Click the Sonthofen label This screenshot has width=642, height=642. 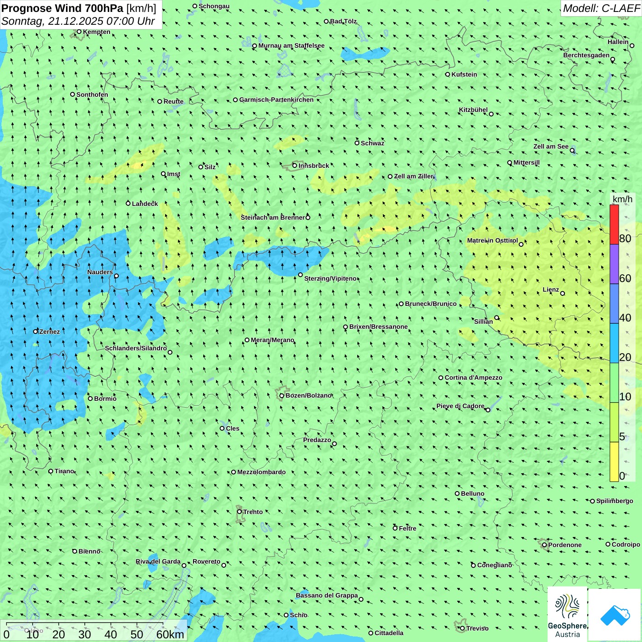pyautogui.click(x=92, y=94)
